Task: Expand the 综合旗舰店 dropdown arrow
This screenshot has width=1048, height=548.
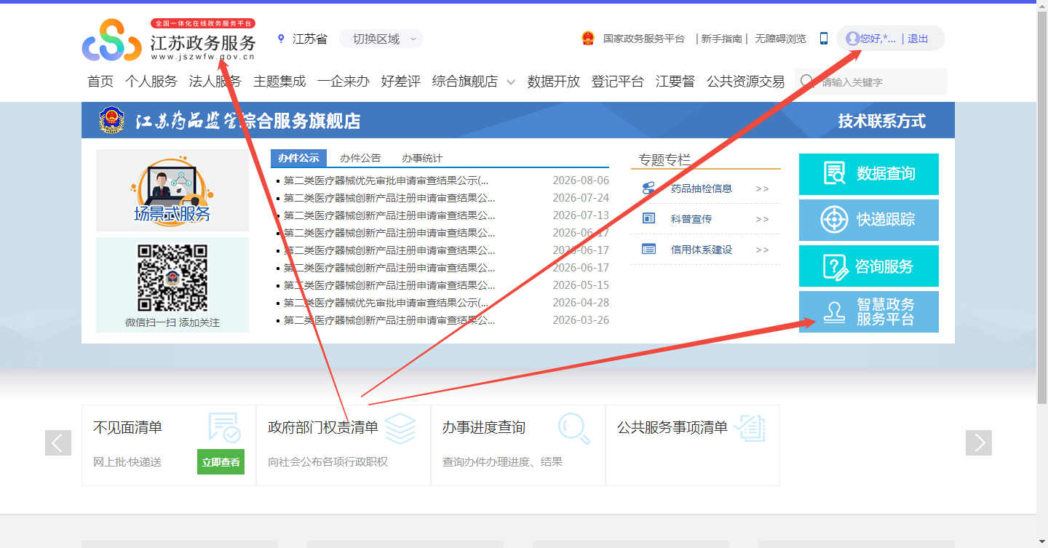Action: click(511, 82)
